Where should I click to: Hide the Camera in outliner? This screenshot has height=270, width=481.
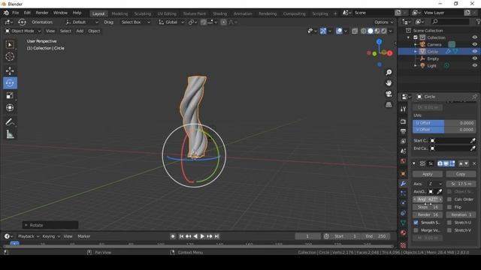[x=474, y=44]
